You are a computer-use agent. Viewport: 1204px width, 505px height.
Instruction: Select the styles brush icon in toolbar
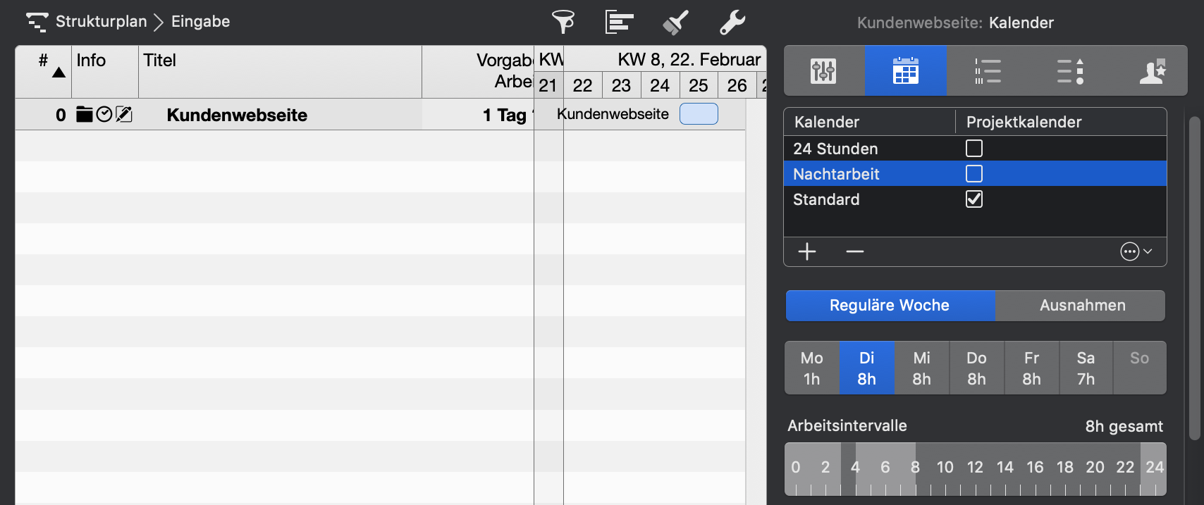675,22
